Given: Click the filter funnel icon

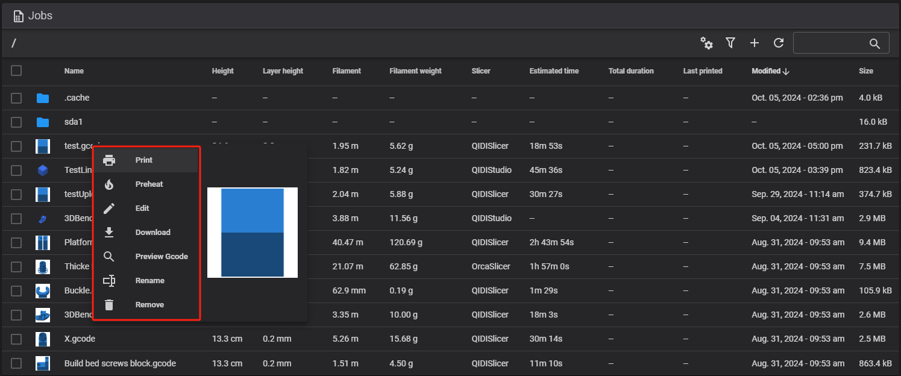Looking at the screenshot, I should (730, 43).
